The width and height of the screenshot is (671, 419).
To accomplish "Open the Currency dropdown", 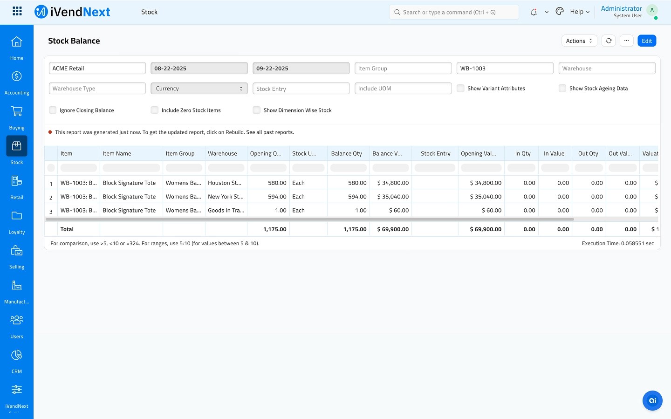I will click(199, 89).
